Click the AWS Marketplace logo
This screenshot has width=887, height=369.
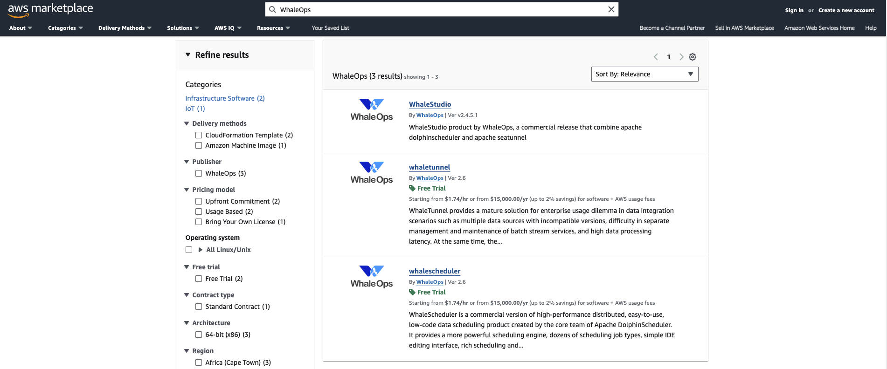(50, 10)
